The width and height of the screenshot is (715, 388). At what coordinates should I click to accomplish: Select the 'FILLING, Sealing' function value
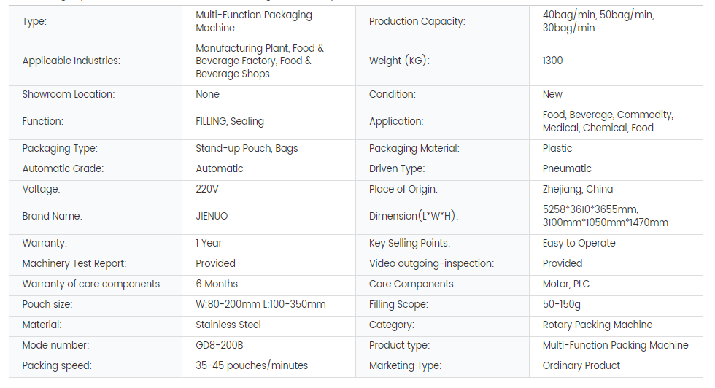pos(229,121)
